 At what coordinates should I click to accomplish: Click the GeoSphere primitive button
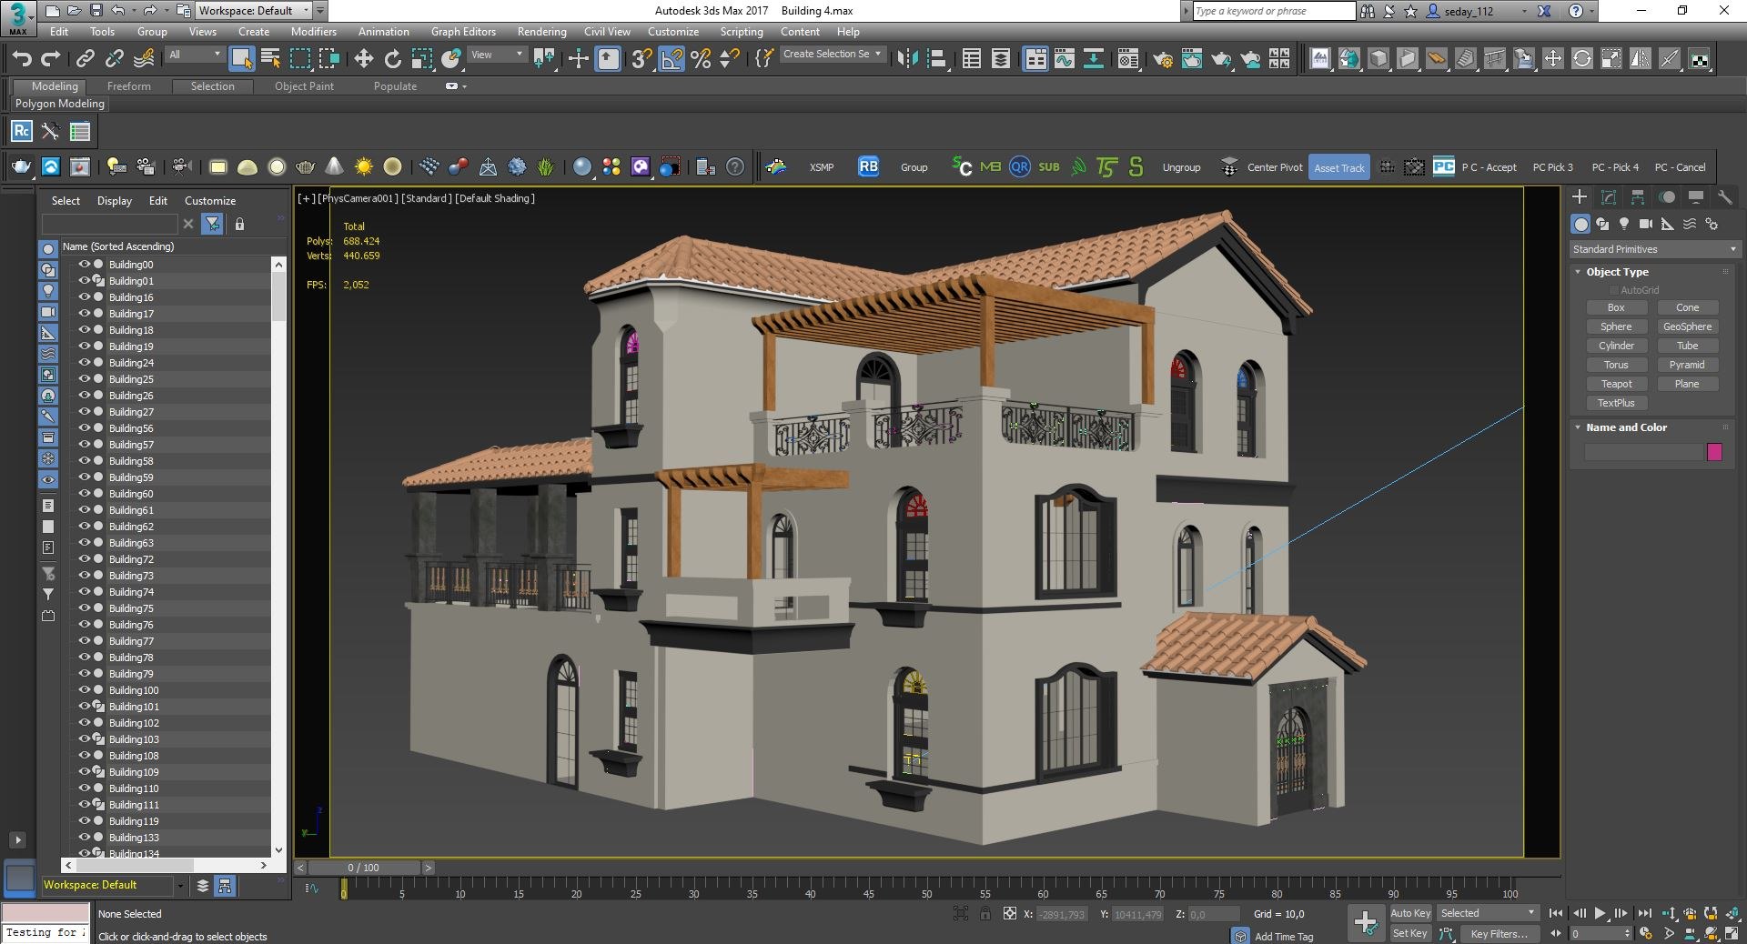pyautogui.click(x=1687, y=326)
